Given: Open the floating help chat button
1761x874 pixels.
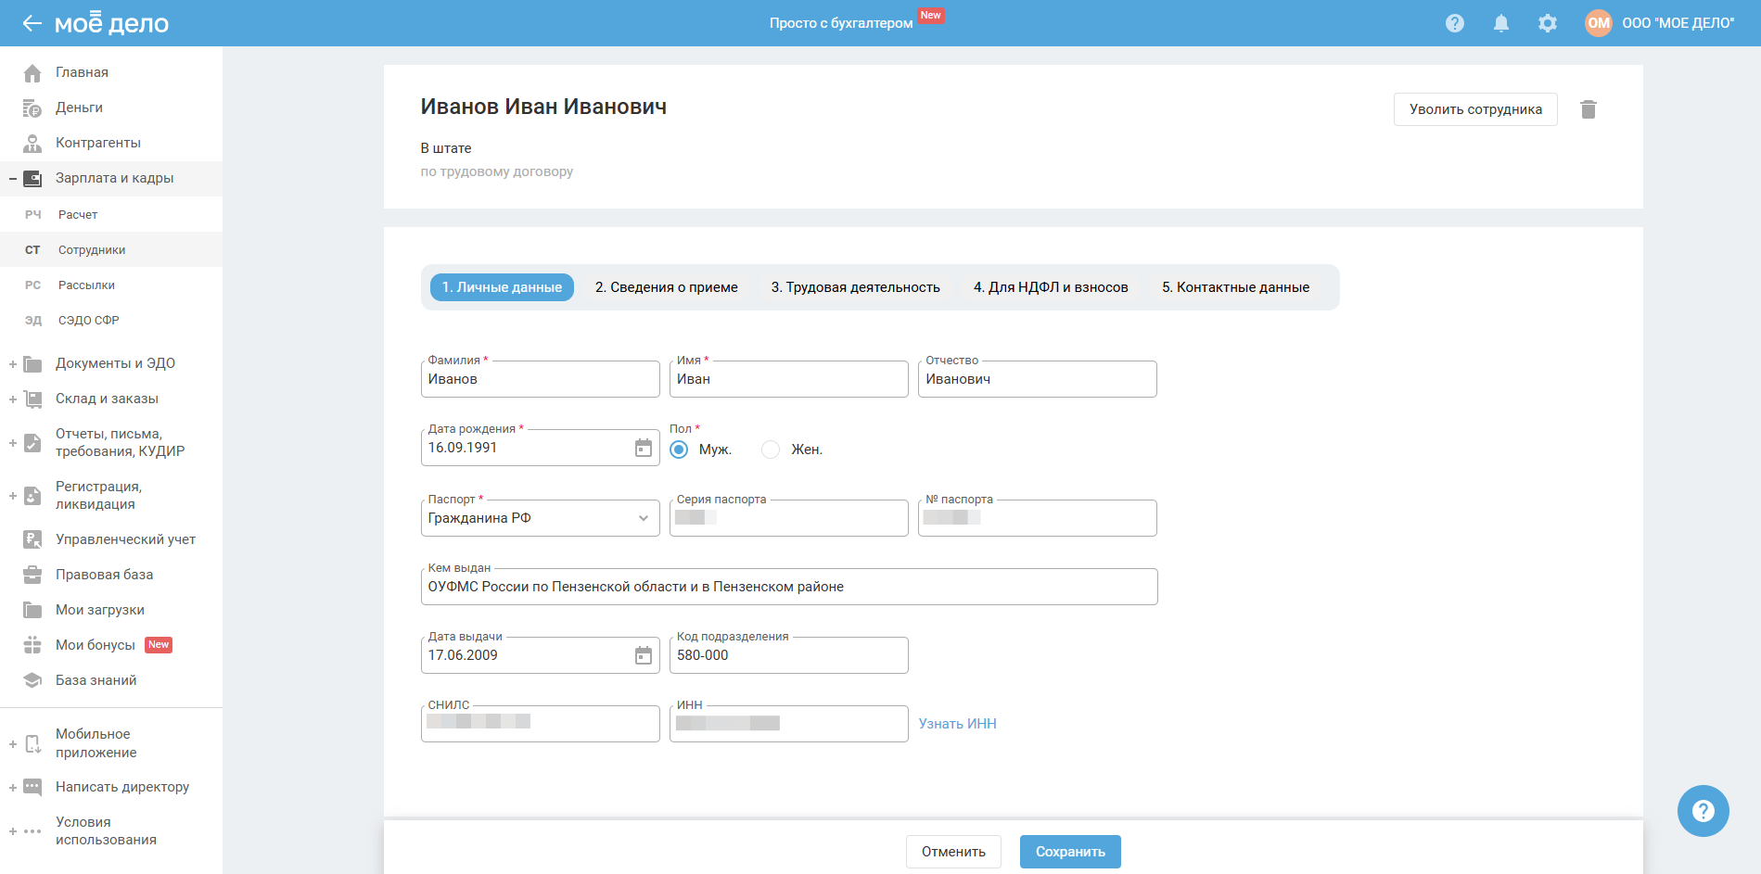Looking at the screenshot, I should tap(1703, 811).
